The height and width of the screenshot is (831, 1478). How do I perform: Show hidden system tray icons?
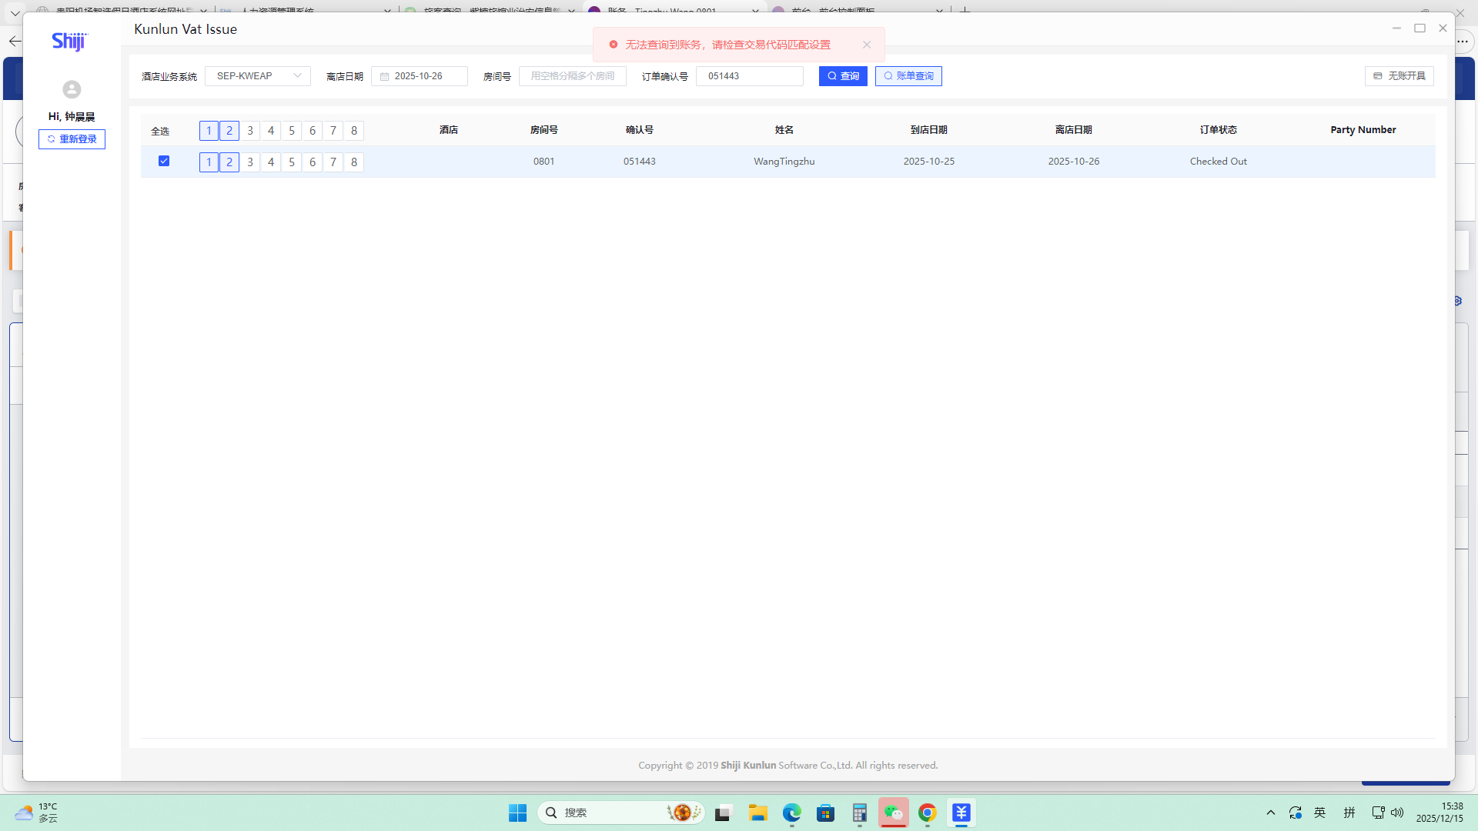(x=1271, y=813)
